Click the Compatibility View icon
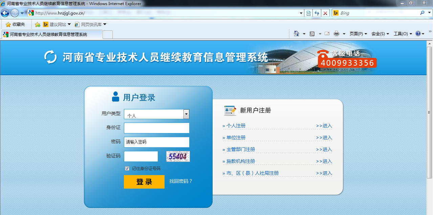The image size is (433, 215). [308, 13]
